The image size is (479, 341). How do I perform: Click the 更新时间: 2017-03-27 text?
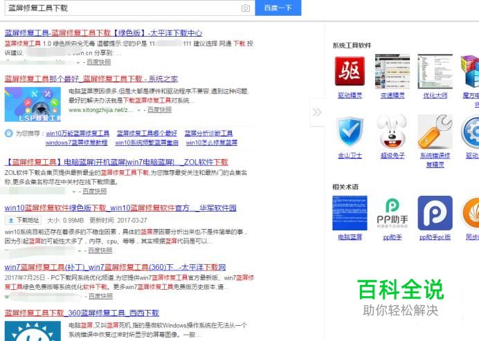tap(118, 220)
